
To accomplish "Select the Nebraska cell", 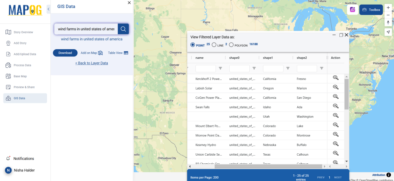I will point(270,145).
